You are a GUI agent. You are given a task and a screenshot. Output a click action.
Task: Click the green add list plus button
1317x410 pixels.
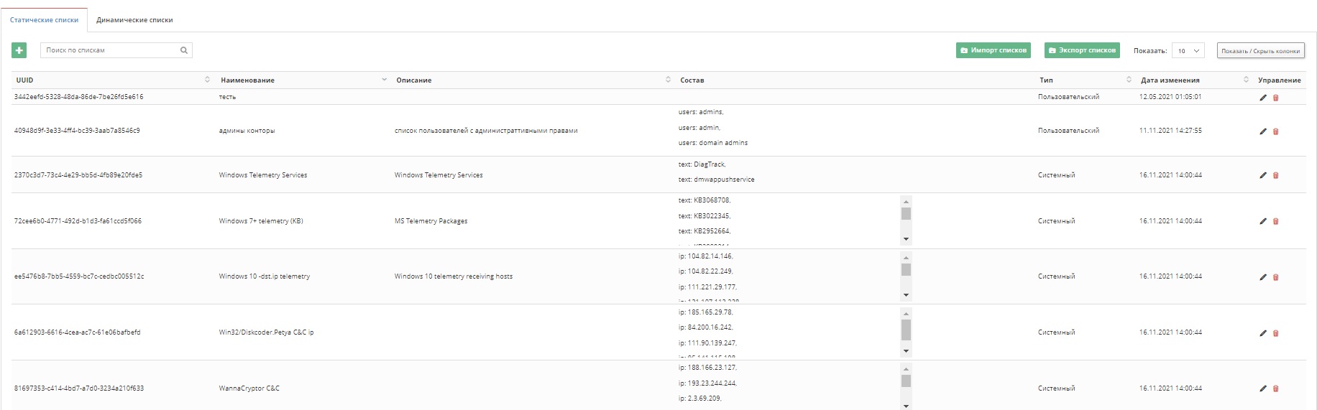coord(19,50)
